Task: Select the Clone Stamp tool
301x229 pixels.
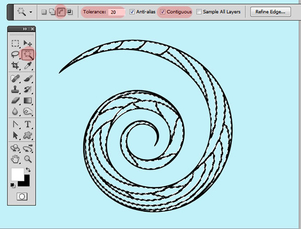Action: 15,89
